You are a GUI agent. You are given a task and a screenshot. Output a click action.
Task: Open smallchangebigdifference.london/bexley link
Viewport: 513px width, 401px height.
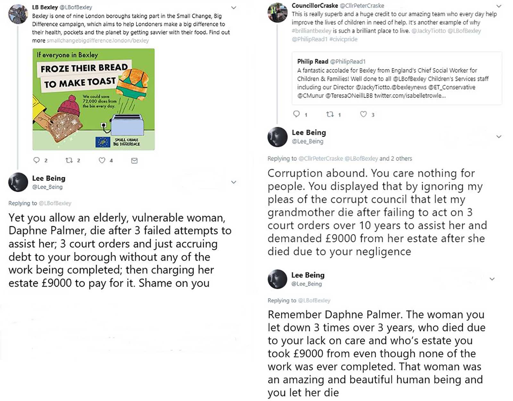click(98, 41)
